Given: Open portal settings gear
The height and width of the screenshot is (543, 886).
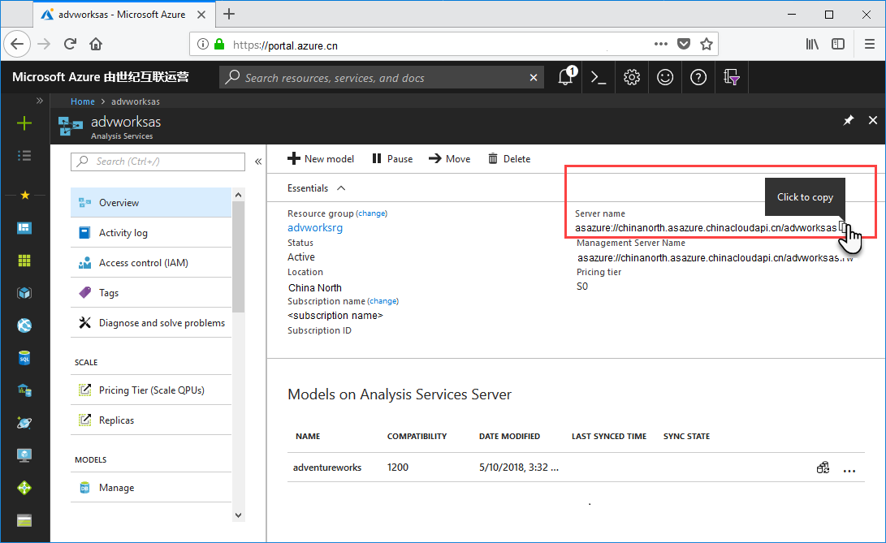Looking at the screenshot, I should (632, 77).
